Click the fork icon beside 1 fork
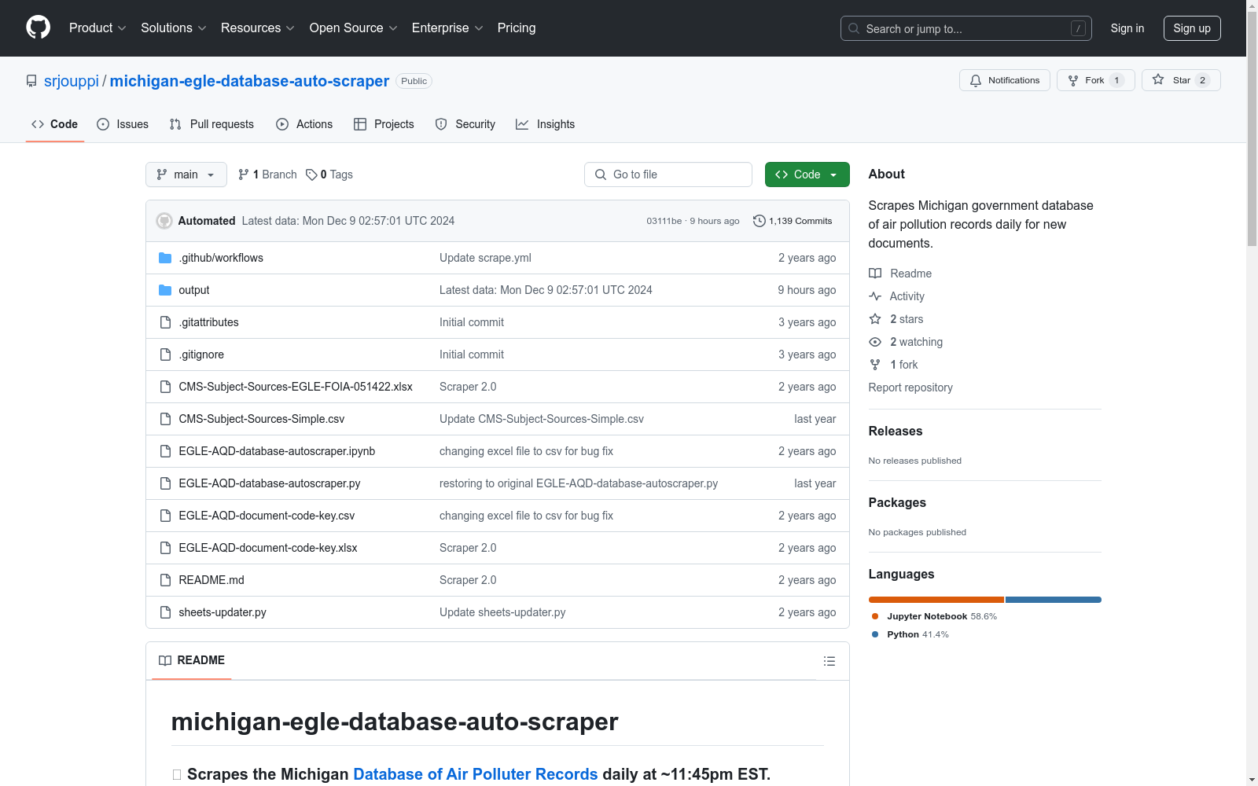 coord(875,365)
